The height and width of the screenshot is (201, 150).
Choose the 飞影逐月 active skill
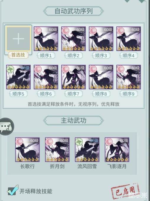pyautogui.click(x=117, y=149)
